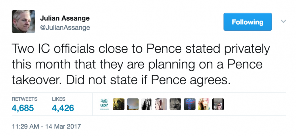
Task: Open Julian Assange's profile photo
Action: coord(23,22)
